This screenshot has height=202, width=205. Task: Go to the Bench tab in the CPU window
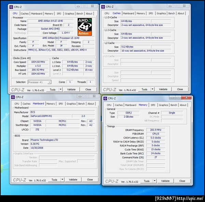[80, 14]
